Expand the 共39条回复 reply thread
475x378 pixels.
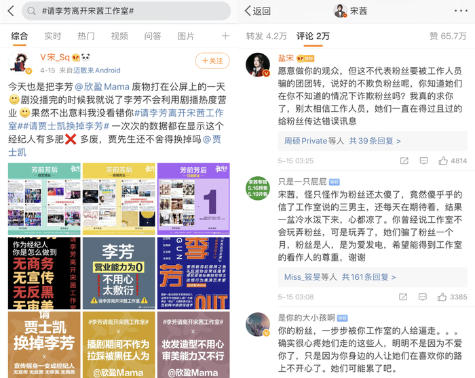click(370, 141)
